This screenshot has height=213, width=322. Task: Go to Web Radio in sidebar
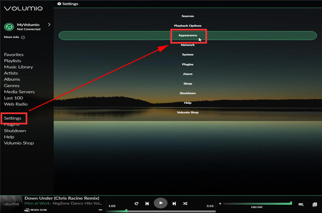click(16, 104)
